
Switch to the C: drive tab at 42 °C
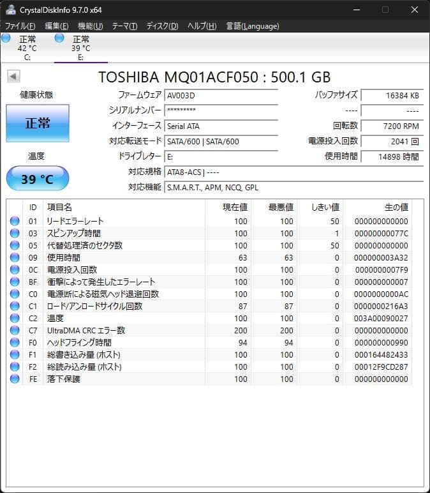(x=27, y=48)
